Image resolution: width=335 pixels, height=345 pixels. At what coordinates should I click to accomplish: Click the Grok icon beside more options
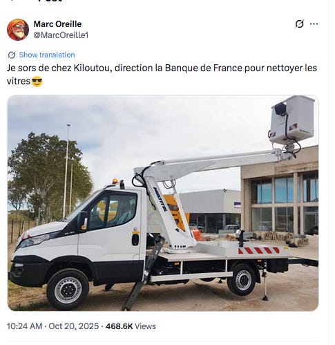pyautogui.click(x=299, y=24)
